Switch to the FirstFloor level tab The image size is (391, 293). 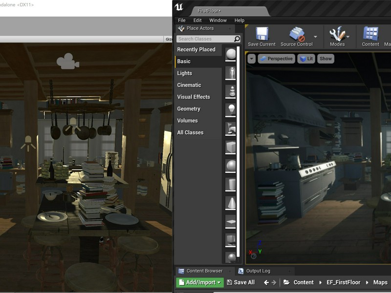click(x=229, y=11)
